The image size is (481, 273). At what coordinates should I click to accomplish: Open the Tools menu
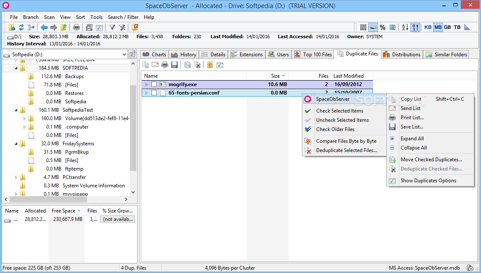(x=96, y=17)
